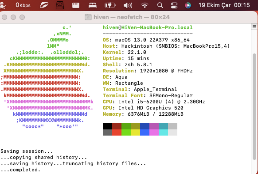Click the black color block
The height and width of the screenshot is (174, 258).
(x=107, y=126)
